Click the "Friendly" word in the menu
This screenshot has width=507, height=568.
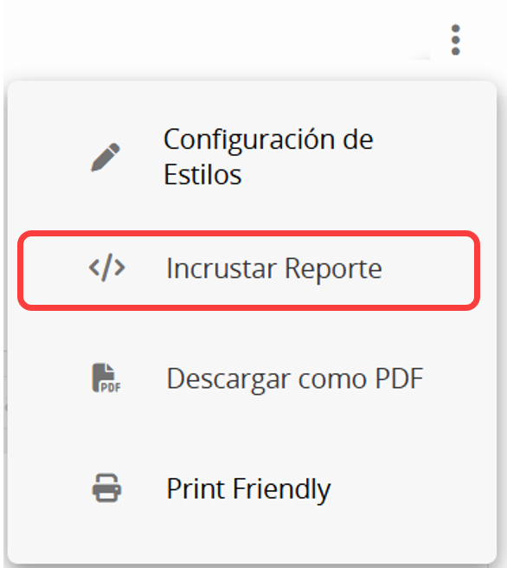[281, 489]
